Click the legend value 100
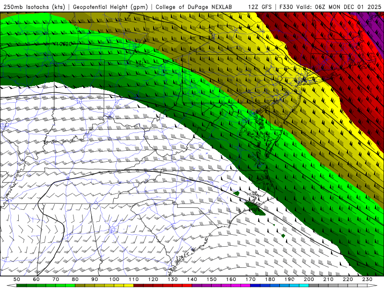Image resolution: width=384 pixels, height=288 pixels. (114, 279)
